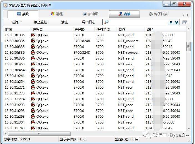Open the 钩子扫描 tab
Screen dimensions: 195x144
158,14
